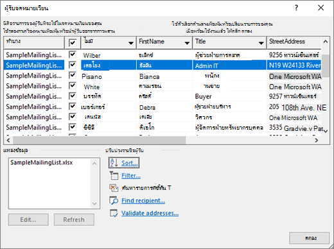Select the Buyer title cell
The image size is (334, 249).
coord(229,96)
